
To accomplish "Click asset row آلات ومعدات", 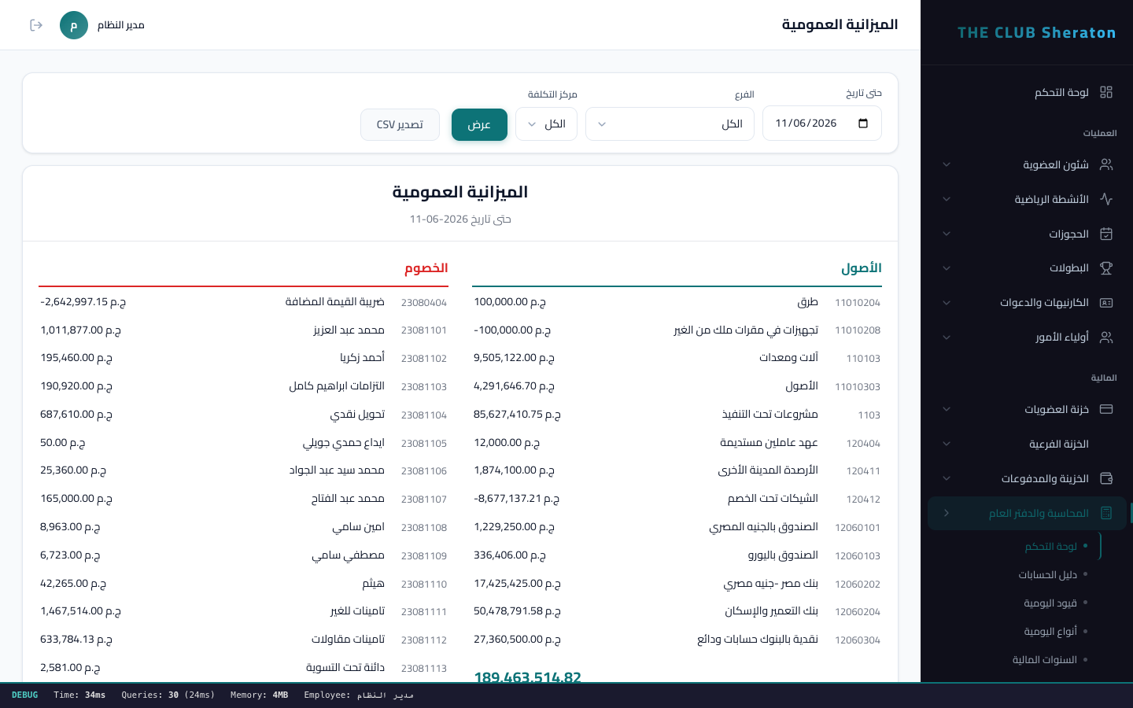I will 677,358.
